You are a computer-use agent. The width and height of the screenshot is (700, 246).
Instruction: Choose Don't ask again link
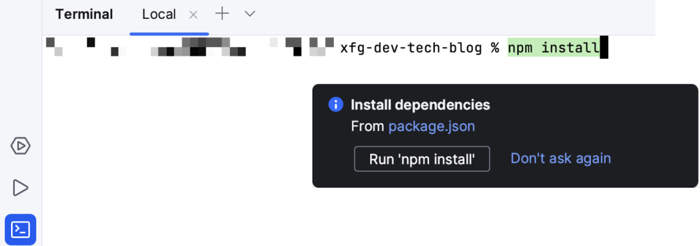click(561, 158)
